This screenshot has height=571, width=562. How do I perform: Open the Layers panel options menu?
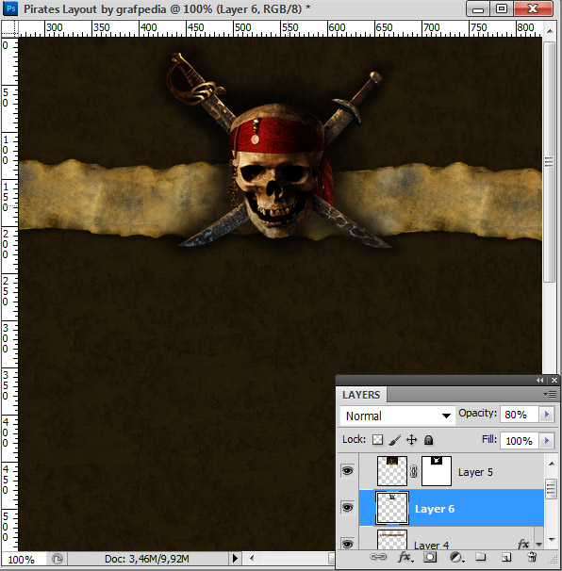550,394
